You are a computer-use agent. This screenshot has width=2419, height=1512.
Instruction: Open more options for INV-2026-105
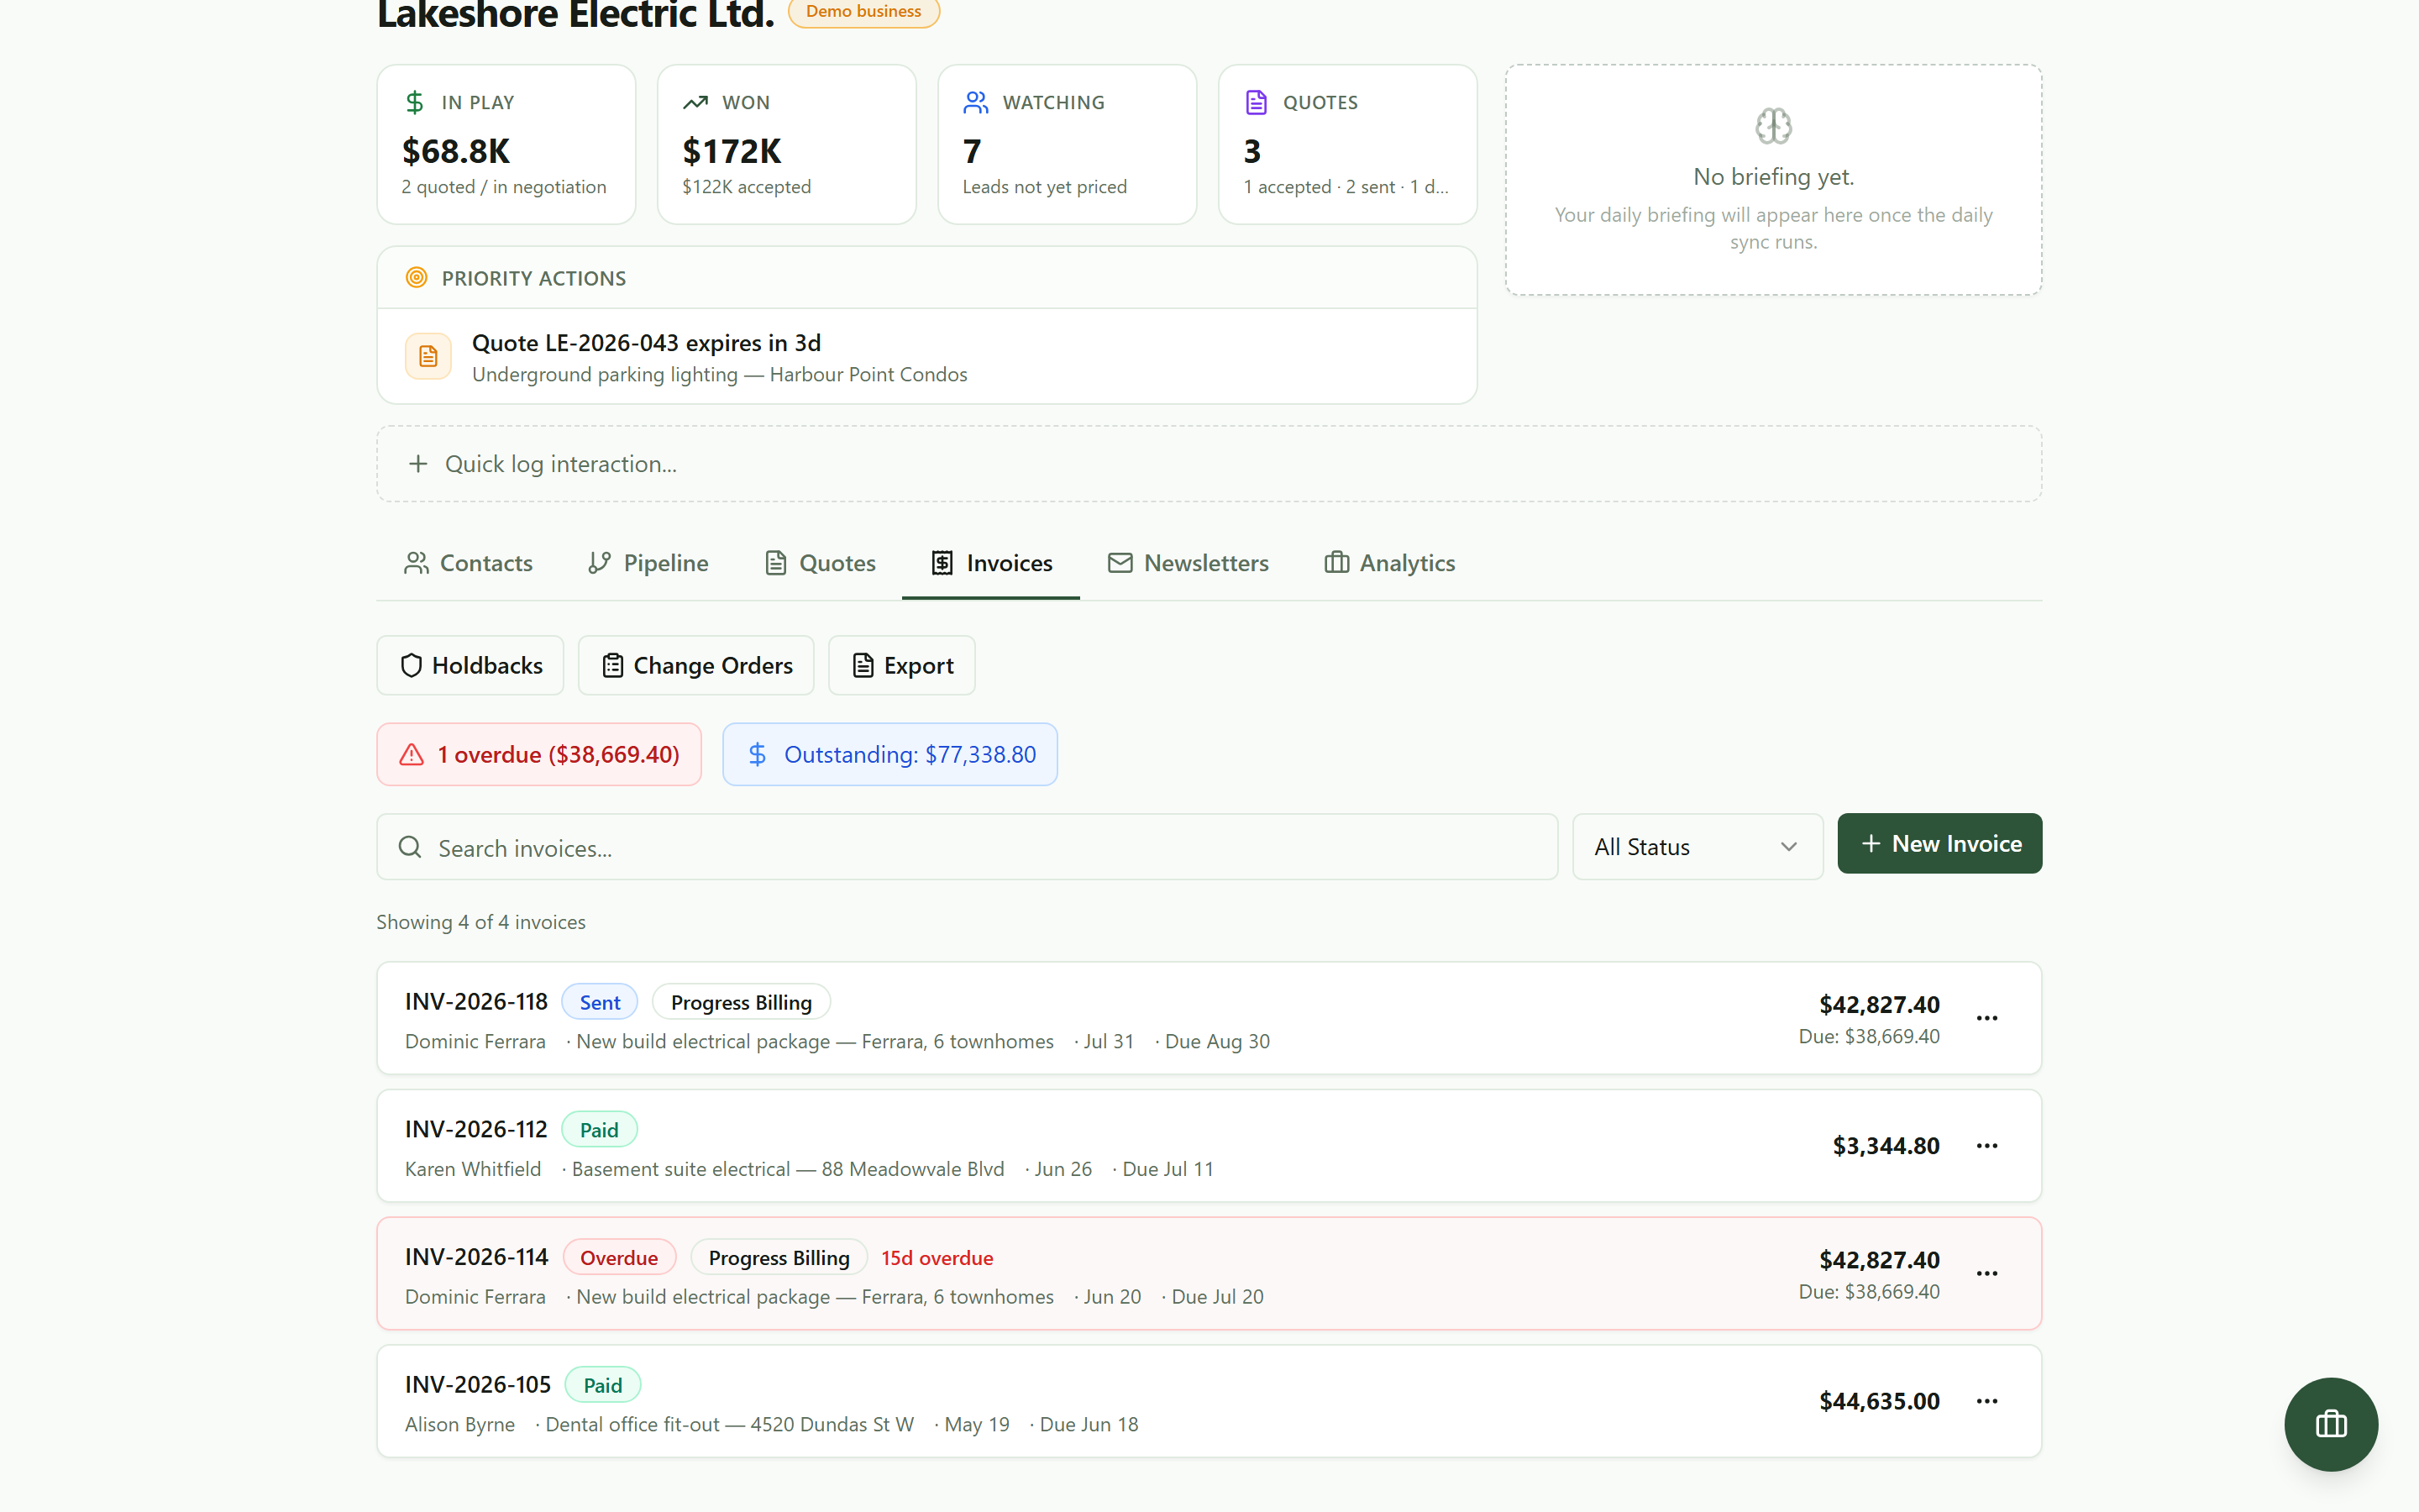(1987, 1401)
